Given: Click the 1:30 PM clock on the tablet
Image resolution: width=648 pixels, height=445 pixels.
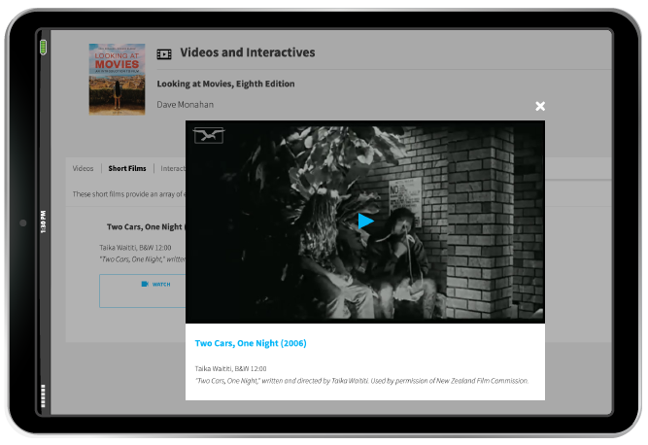Looking at the screenshot, I should pos(43,222).
